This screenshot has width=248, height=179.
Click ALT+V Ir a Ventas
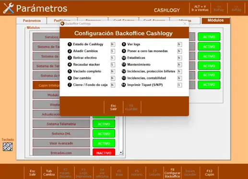pos(200,8)
